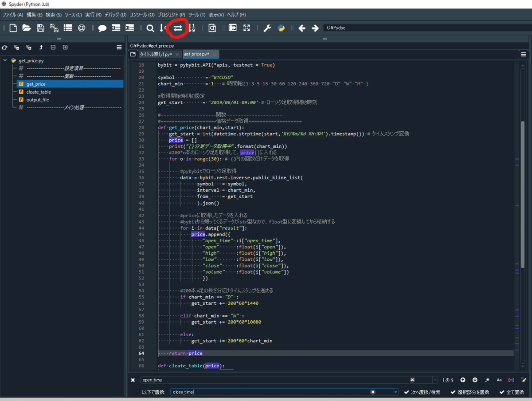Click the 全て置換 replace all button

(512, 392)
